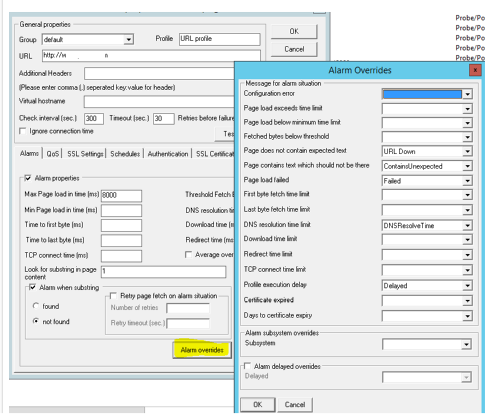This screenshot has height=418, width=503.
Task: Toggle the Alarm properties checkbox
Action: pyautogui.click(x=28, y=178)
